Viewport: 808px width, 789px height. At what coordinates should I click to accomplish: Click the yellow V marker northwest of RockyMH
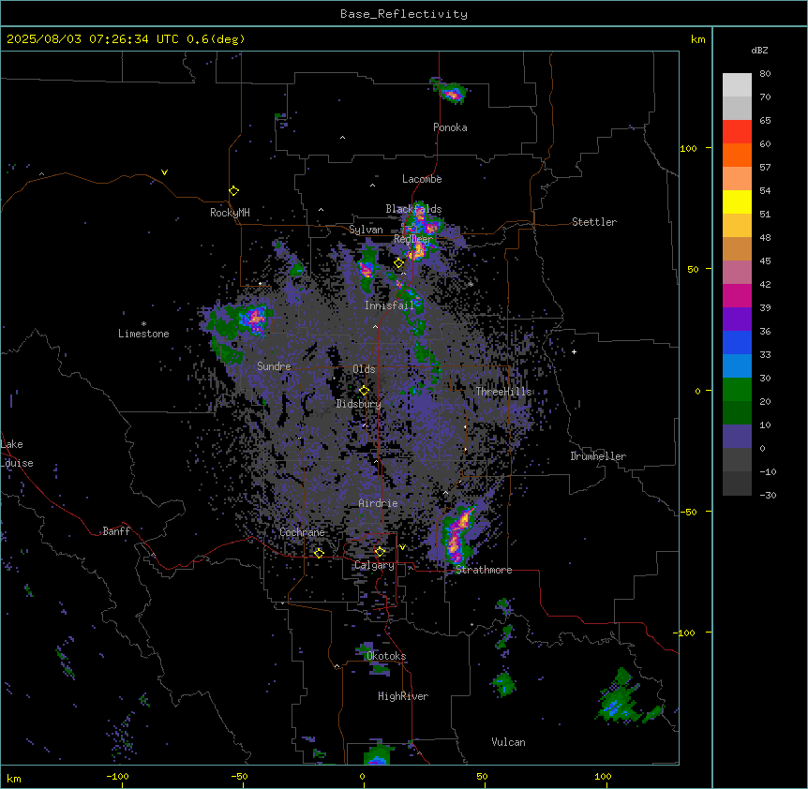164,172
